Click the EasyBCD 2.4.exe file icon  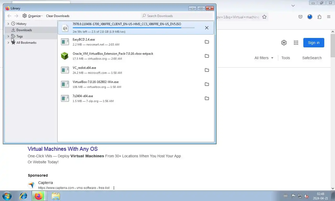65,42
